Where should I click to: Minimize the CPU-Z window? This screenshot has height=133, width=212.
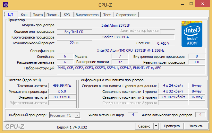(183, 4)
